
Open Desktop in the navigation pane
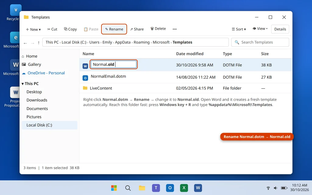click(34, 92)
